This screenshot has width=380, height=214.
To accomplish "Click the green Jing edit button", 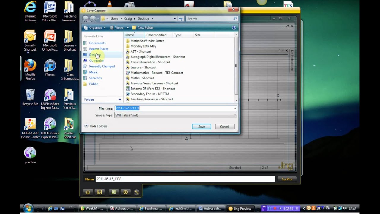I will point(114,192).
